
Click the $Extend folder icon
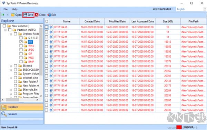click(20, 66)
